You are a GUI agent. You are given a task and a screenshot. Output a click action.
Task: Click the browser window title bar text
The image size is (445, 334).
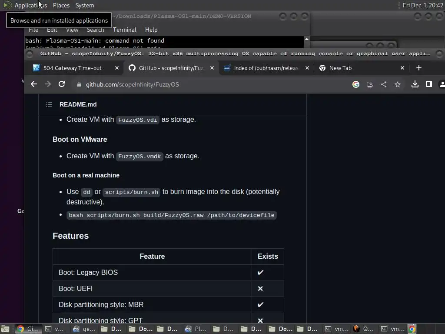(x=235, y=53)
